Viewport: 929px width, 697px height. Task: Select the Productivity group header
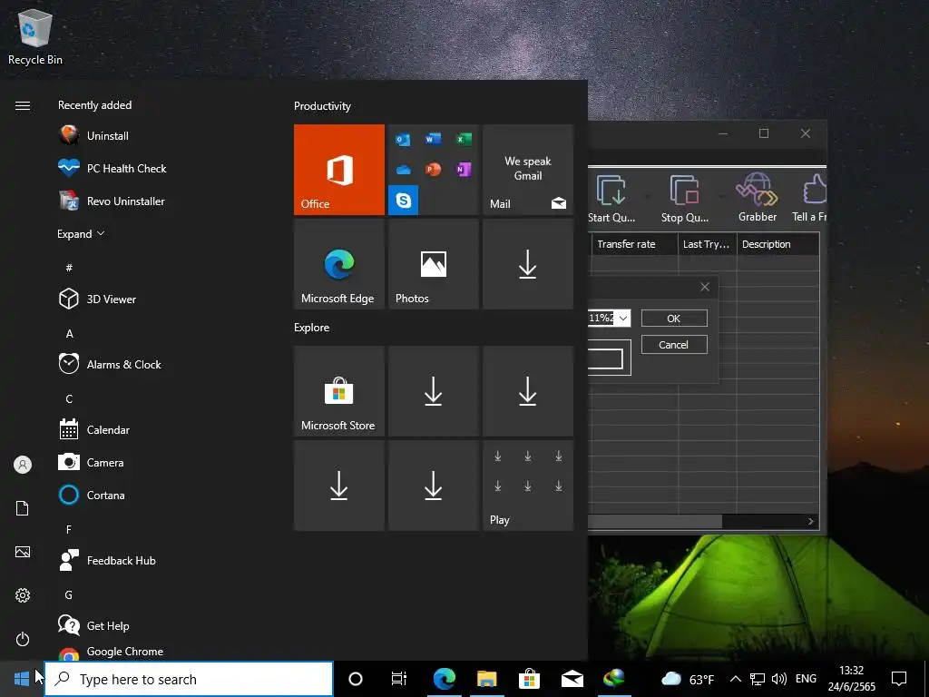[322, 106]
